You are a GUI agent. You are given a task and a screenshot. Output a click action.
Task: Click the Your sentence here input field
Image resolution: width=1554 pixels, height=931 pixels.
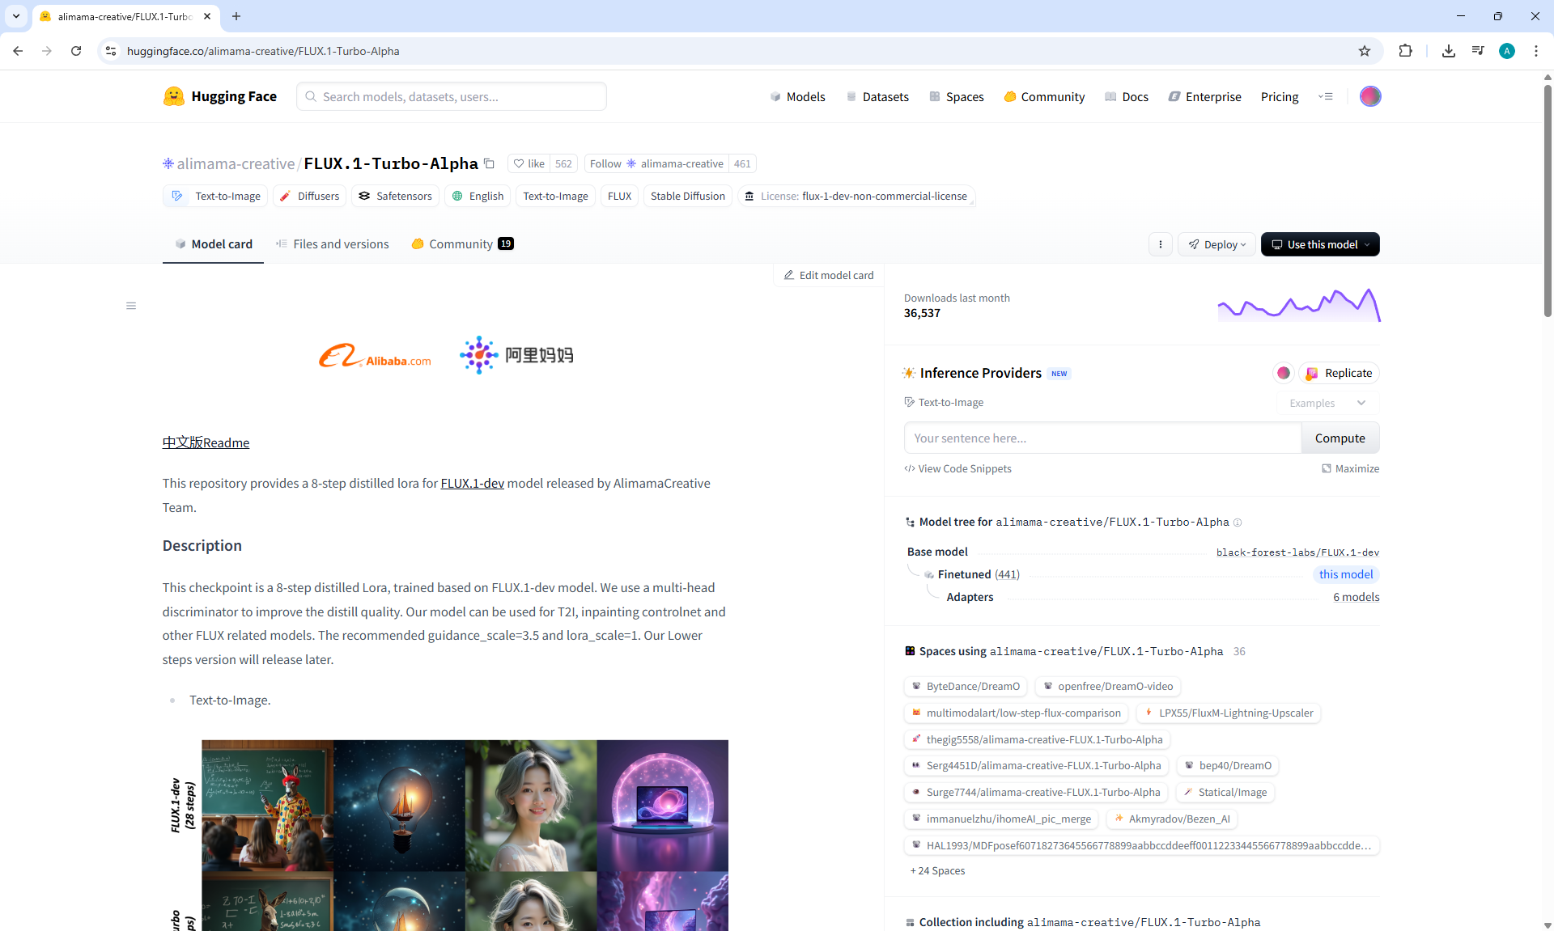click(x=1102, y=438)
